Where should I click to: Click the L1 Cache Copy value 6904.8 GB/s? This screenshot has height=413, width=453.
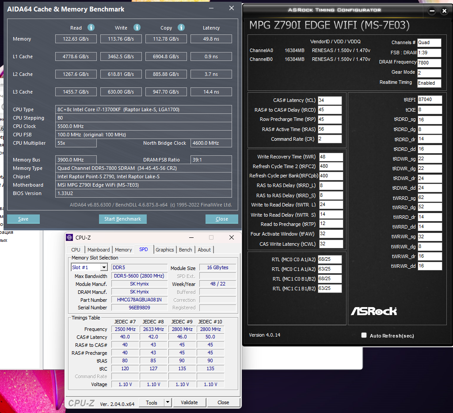click(166, 56)
